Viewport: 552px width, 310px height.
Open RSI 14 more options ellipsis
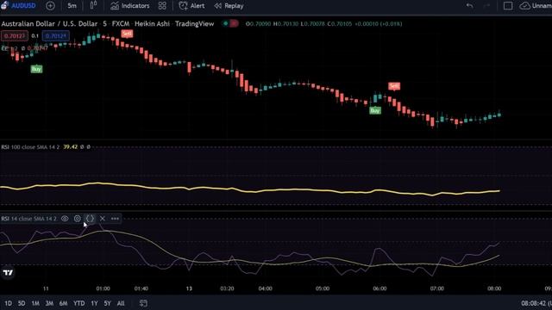coord(115,219)
